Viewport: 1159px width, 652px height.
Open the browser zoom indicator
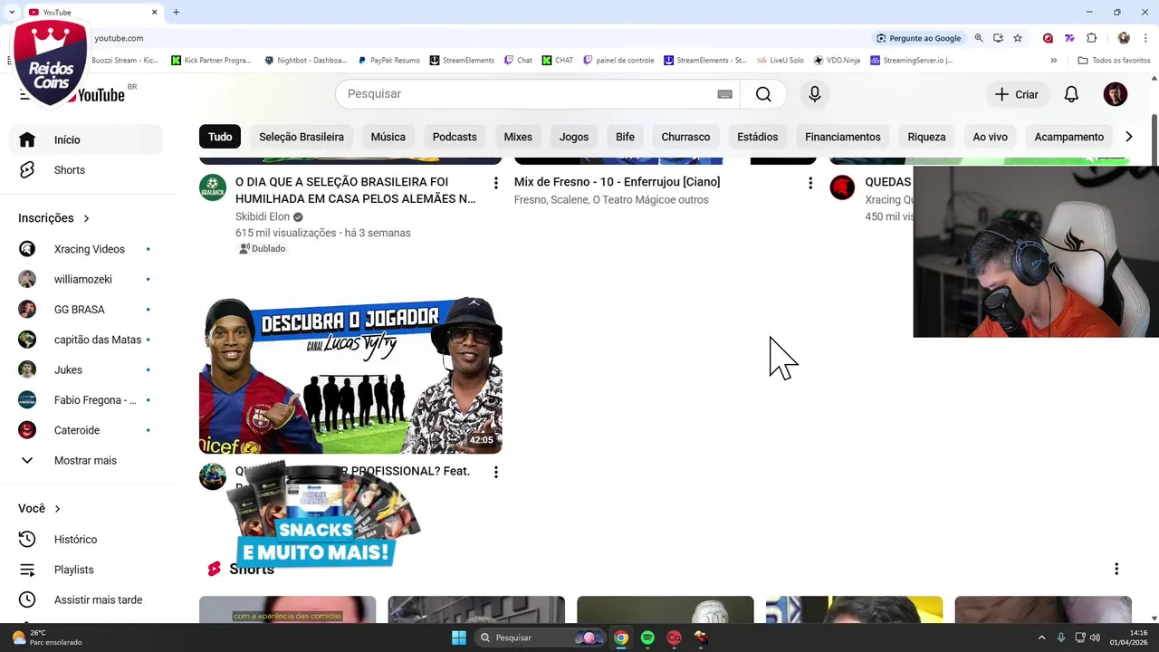point(979,38)
